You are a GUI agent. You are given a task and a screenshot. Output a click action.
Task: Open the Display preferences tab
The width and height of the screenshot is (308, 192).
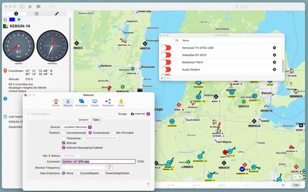tap(95, 103)
